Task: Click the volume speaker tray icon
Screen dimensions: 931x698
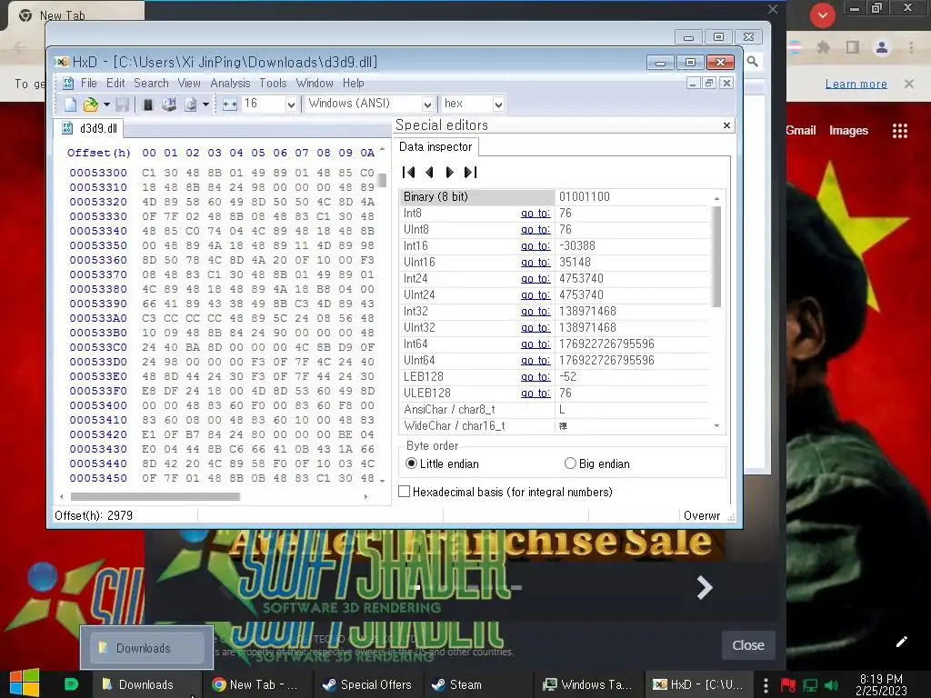Action: [x=831, y=685]
